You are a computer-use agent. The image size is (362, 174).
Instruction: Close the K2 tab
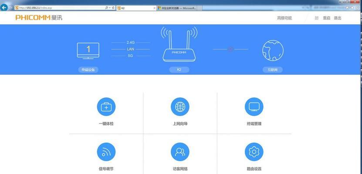(154, 8)
